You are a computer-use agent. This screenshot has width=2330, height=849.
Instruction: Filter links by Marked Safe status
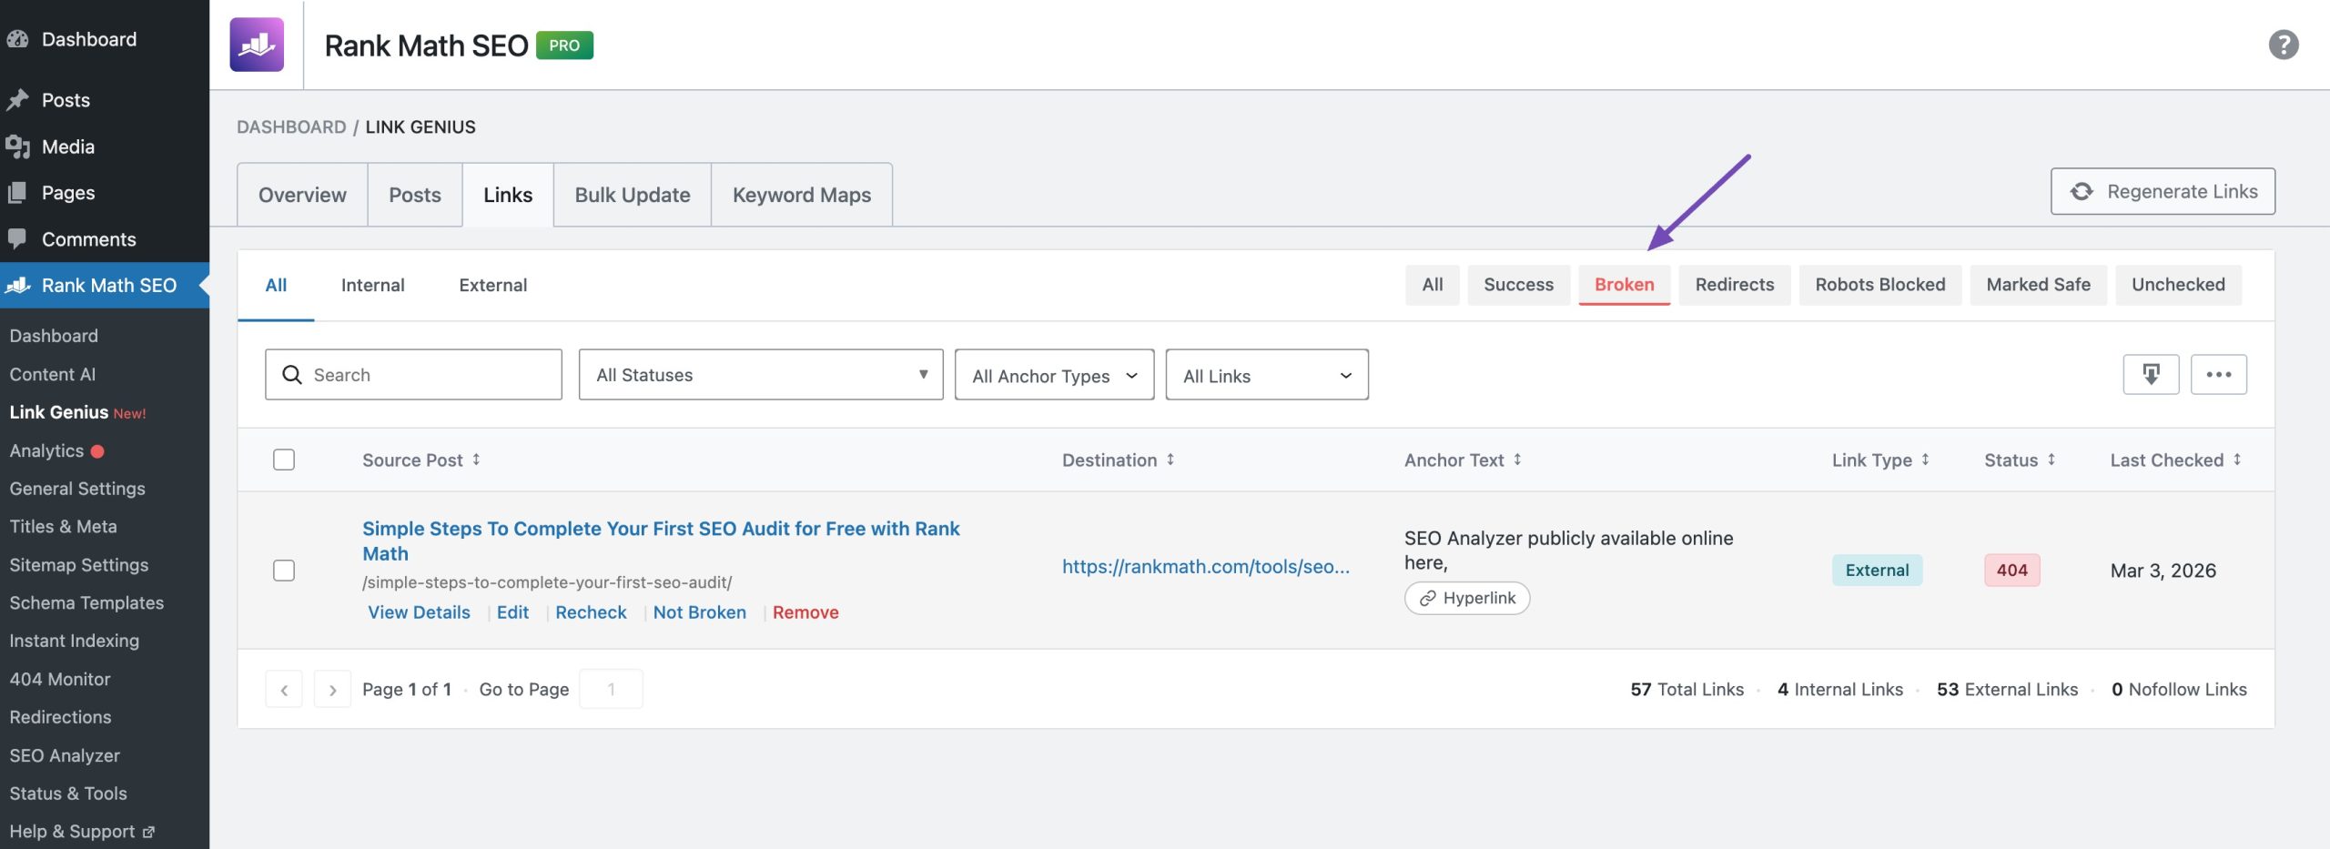[x=2038, y=285]
